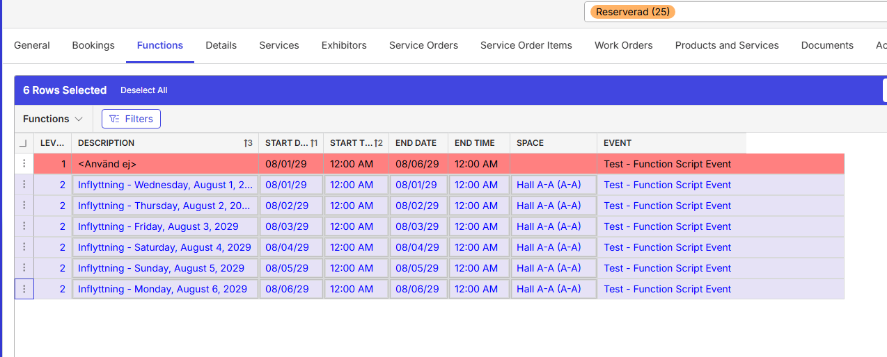Click end date 08/06/29 in Monday row
The image size is (887, 357).
click(418, 289)
